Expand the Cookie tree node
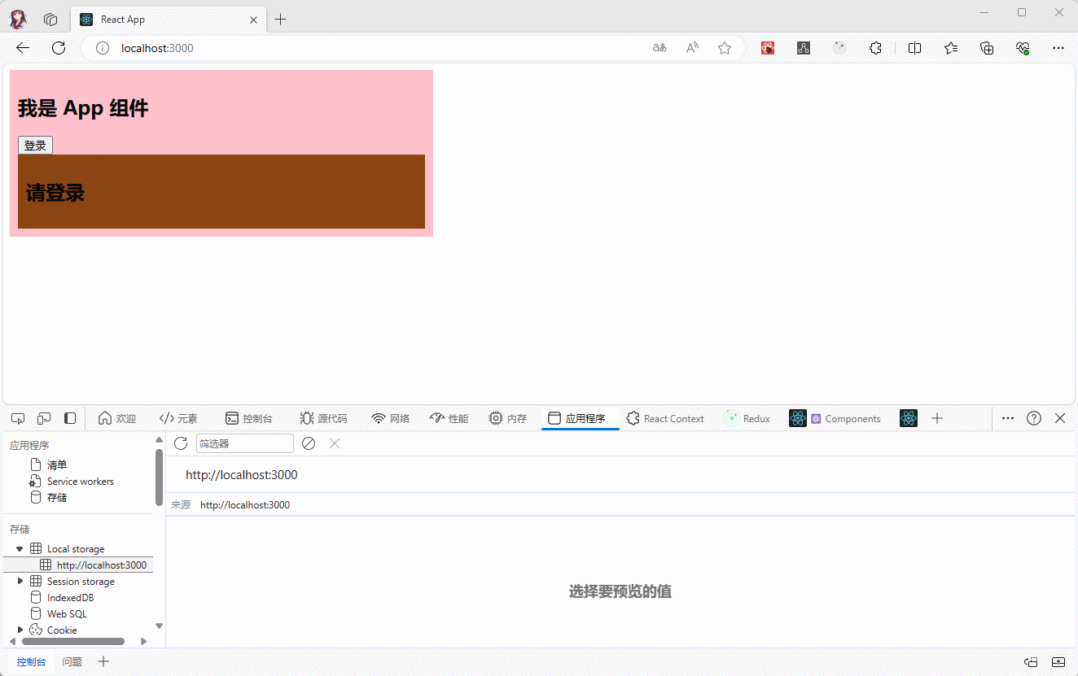Image resolution: width=1078 pixels, height=676 pixels. tap(20, 630)
